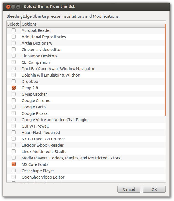Select the 'Lucidor E-book Reader' text
Screen dimensions: 174x201
point(43,145)
